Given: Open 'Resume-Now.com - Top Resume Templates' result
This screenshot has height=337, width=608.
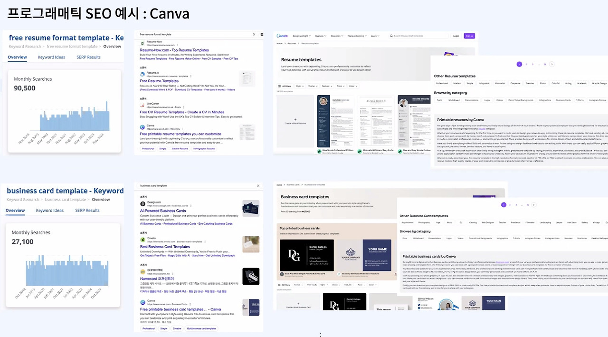Looking at the screenshot, I should point(174,50).
